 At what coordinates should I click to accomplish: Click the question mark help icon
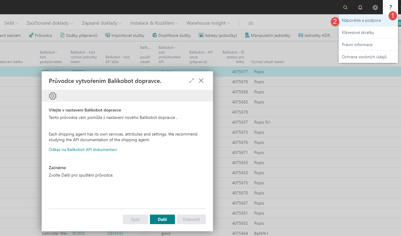pos(391,7)
